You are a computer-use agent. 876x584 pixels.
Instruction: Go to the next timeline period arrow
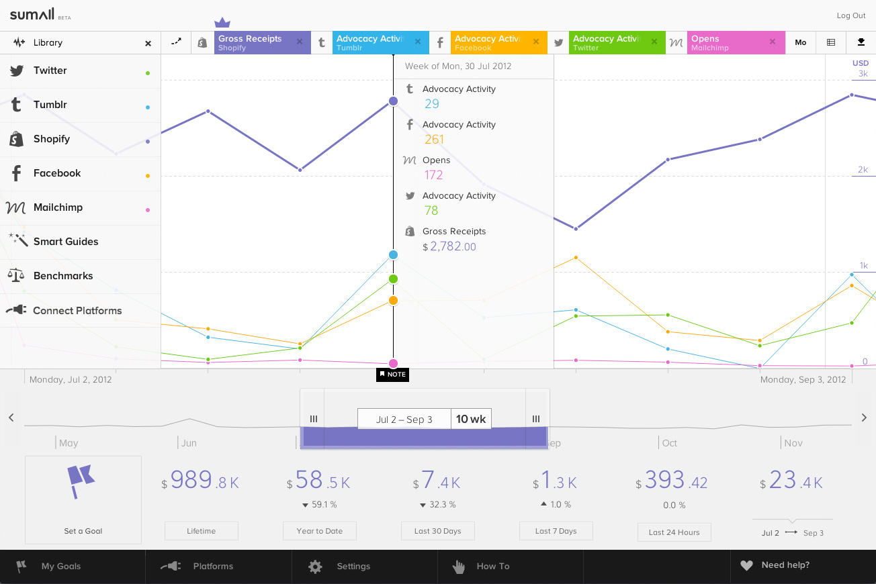point(864,418)
